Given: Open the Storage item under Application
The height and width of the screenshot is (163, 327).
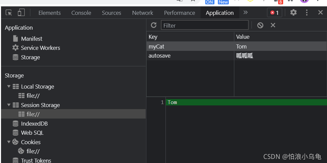Looking at the screenshot, I should pos(30,57).
